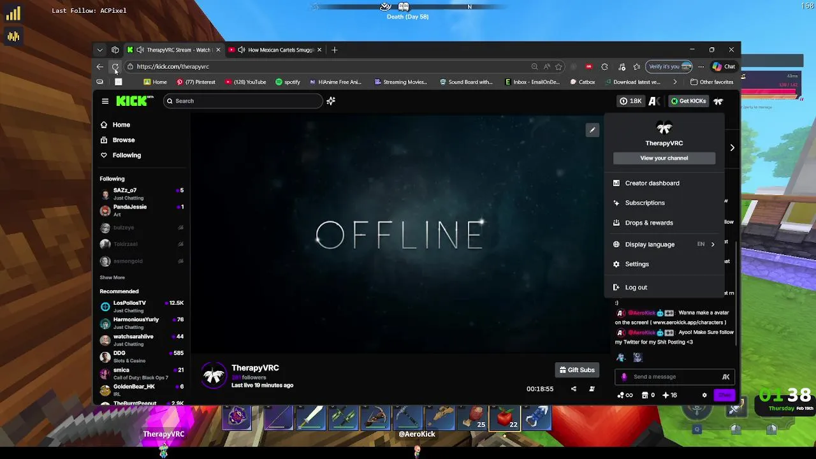Open the offline esmongold channel entry

click(x=142, y=261)
